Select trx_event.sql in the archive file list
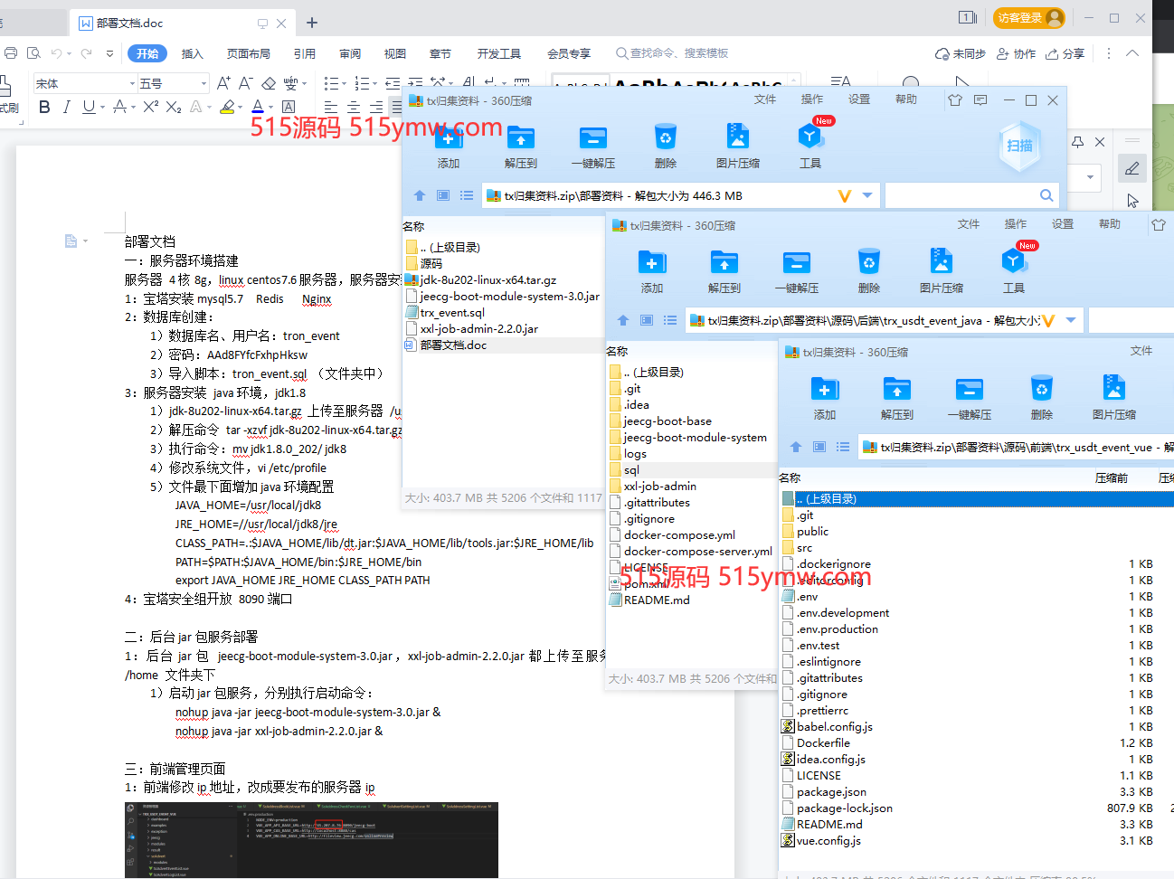This screenshot has height=879, width=1174. point(452,312)
